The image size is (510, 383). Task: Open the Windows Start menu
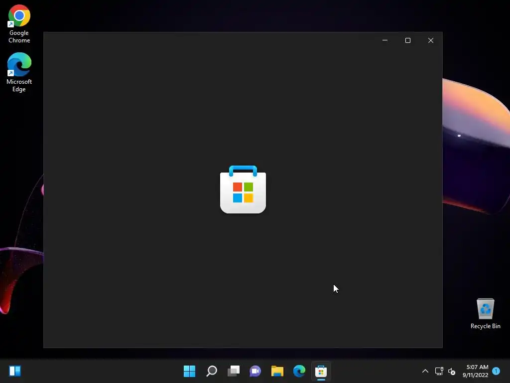(x=189, y=371)
